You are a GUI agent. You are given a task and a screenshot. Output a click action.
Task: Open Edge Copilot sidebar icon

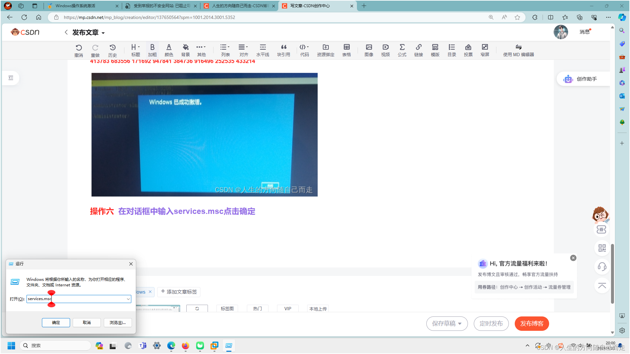coord(622,17)
